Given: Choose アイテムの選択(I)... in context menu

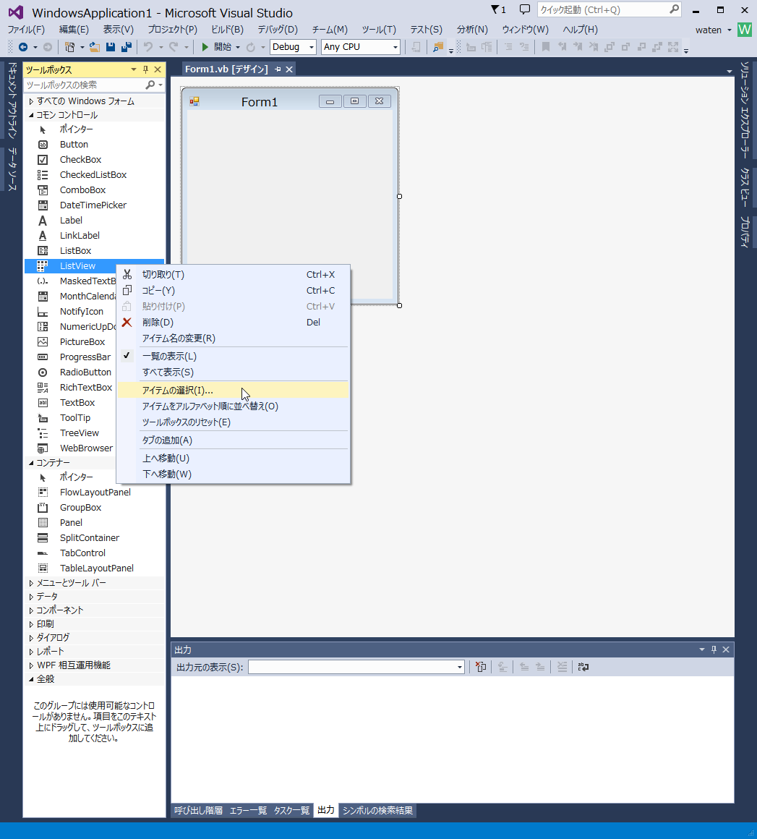Looking at the screenshot, I should (x=234, y=390).
